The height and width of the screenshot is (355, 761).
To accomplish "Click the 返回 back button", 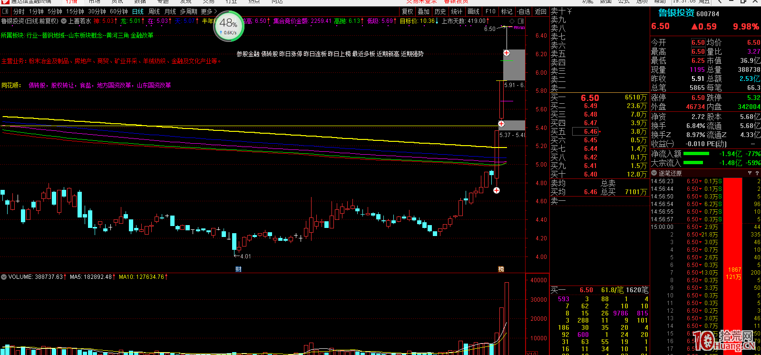I will 541,11.
